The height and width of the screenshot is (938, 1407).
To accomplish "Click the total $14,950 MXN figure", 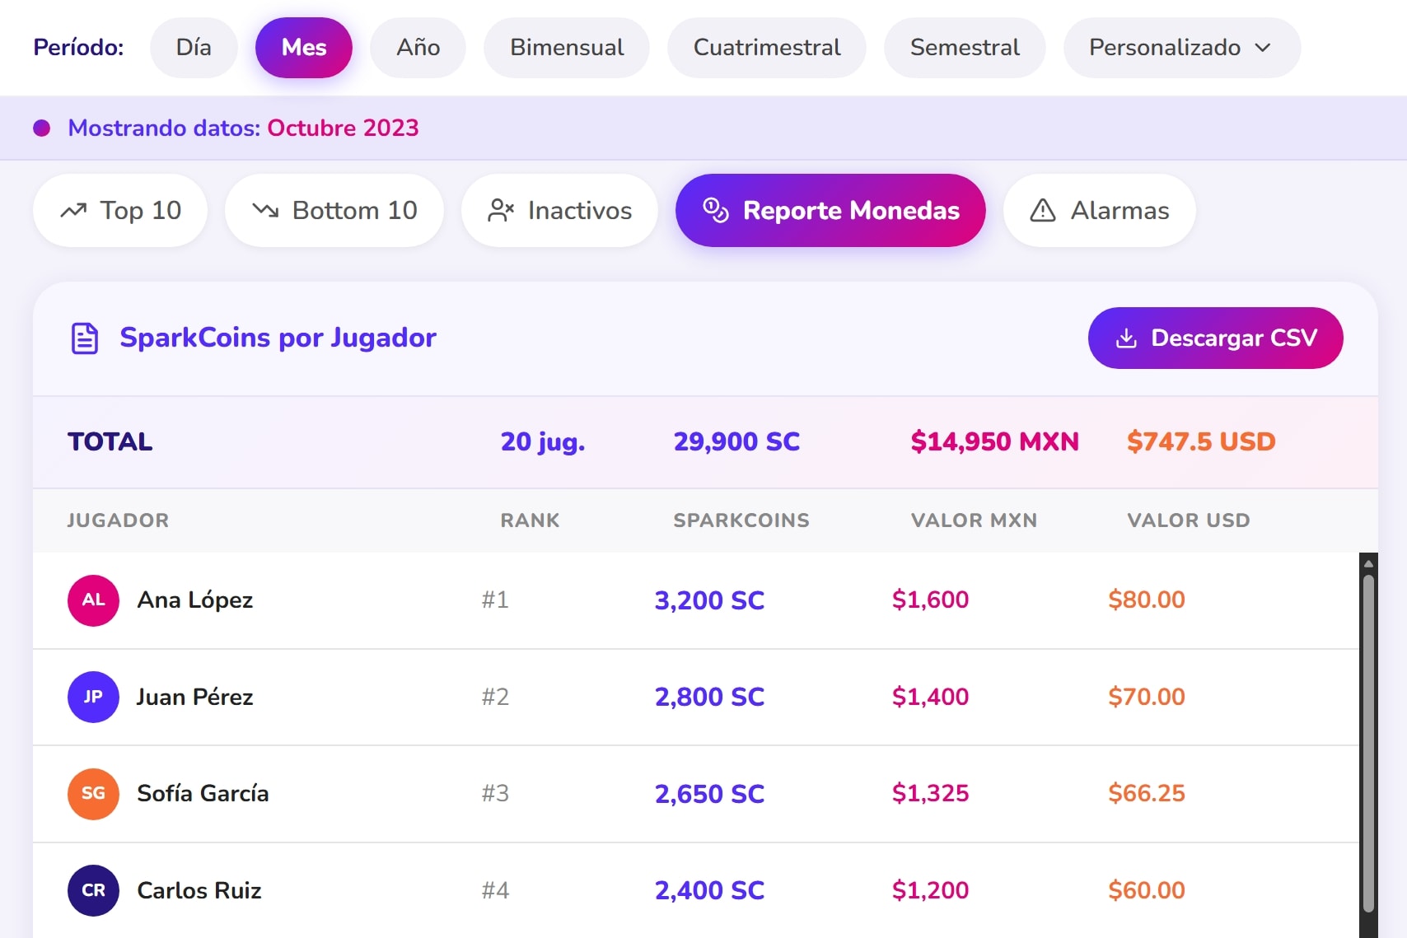I will coord(994,442).
